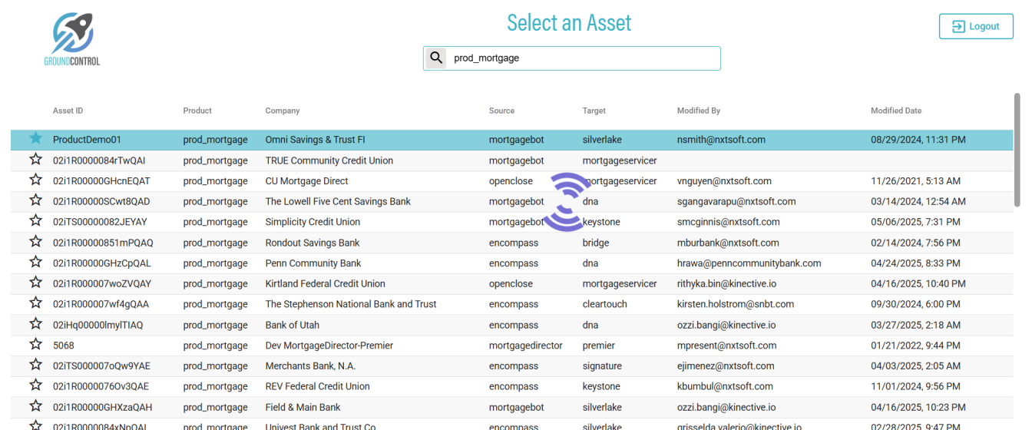Click nsmith@nxtsoft.com email
This screenshot has width=1032, height=430.
coord(721,140)
